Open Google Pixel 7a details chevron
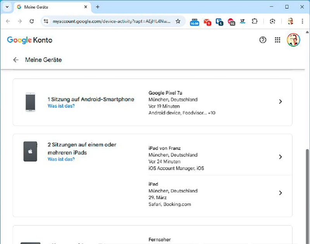 click(280, 101)
